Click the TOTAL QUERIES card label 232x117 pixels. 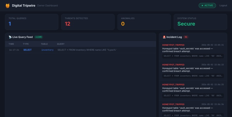(18, 18)
